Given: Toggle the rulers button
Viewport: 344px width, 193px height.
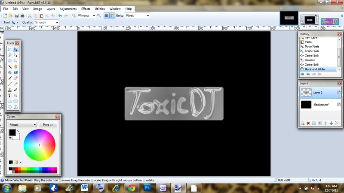Looking at the screenshot, I should 112,15.
